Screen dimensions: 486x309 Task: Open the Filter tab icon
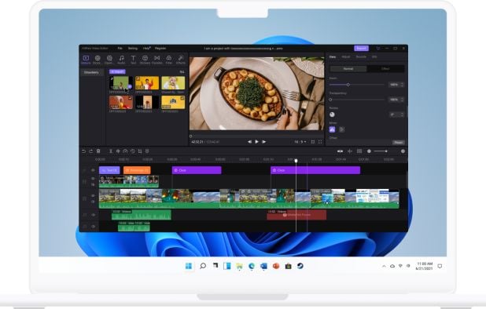[169, 60]
